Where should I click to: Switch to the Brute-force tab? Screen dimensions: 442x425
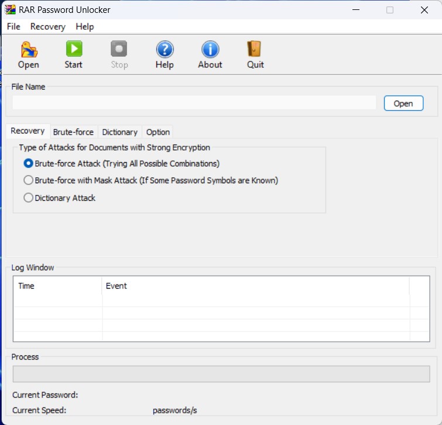click(x=73, y=132)
